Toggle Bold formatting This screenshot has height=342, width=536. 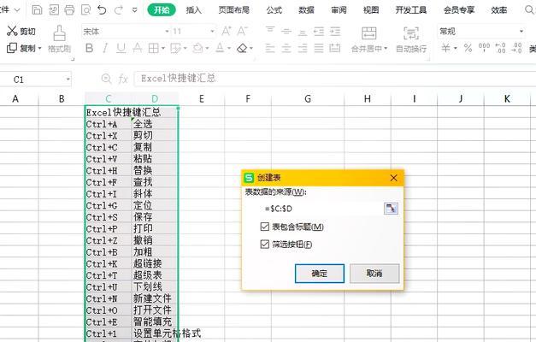click(x=89, y=48)
